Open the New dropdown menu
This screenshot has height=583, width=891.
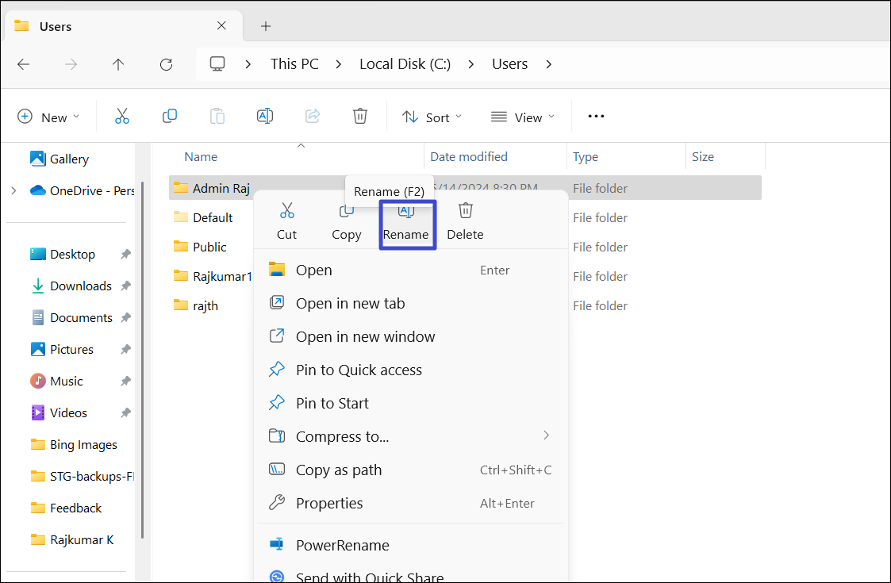pyautogui.click(x=48, y=117)
